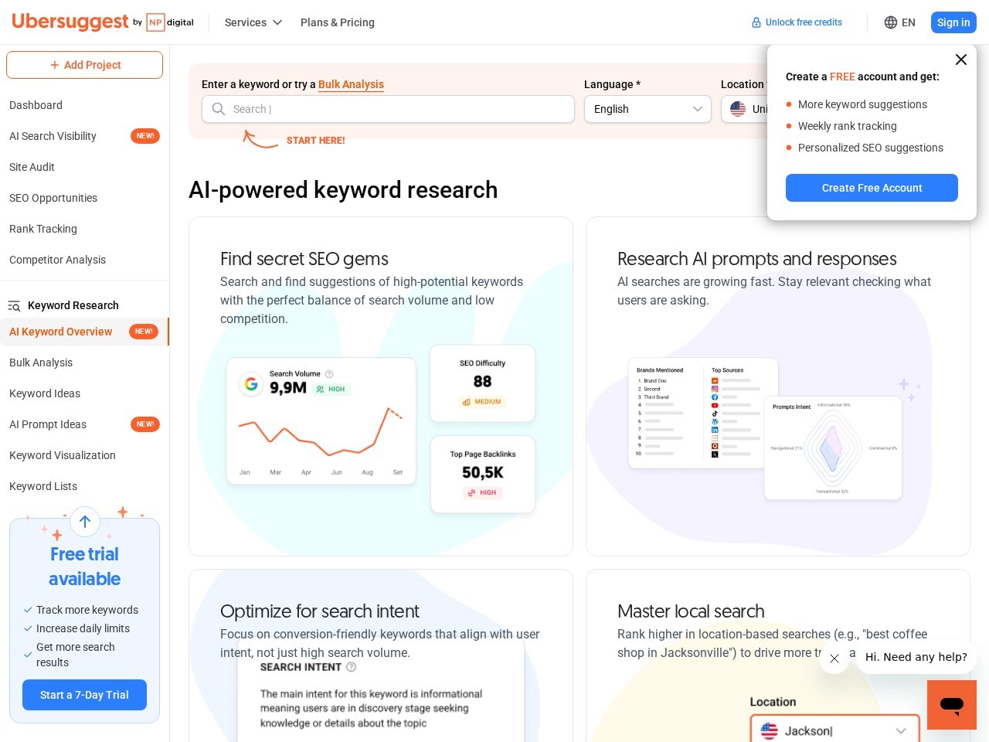This screenshot has height=742, width=989.
Task: Go to AI Prompt Ideas
Action: point(48,424)
